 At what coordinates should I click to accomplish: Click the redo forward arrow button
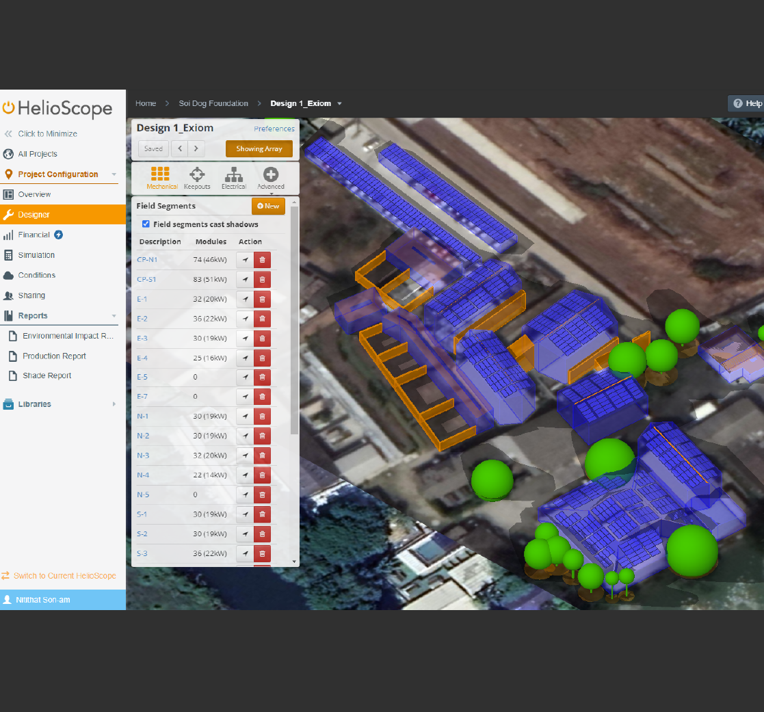click(196, 148)
